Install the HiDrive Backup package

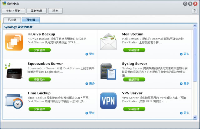click(x=40, y=50)
